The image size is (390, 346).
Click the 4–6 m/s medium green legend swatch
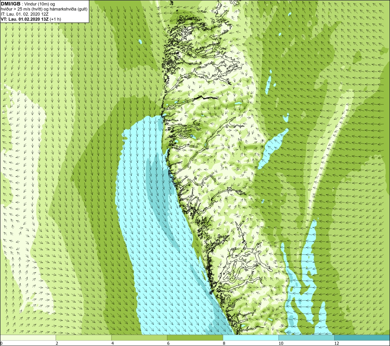tap(139, 337)
